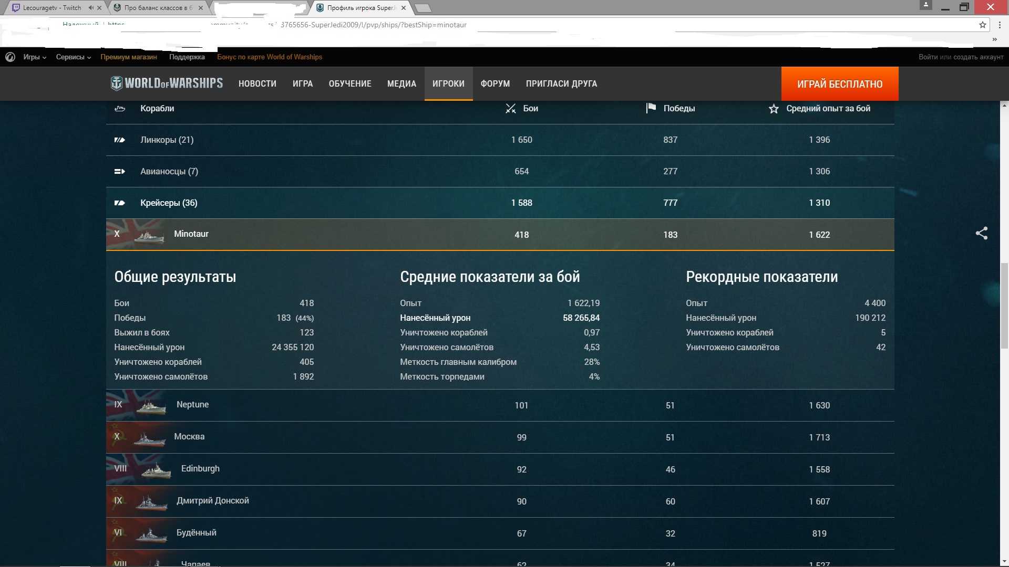
Task: Open the Сервисы dropdown menu
Action: tap(74, 57)
